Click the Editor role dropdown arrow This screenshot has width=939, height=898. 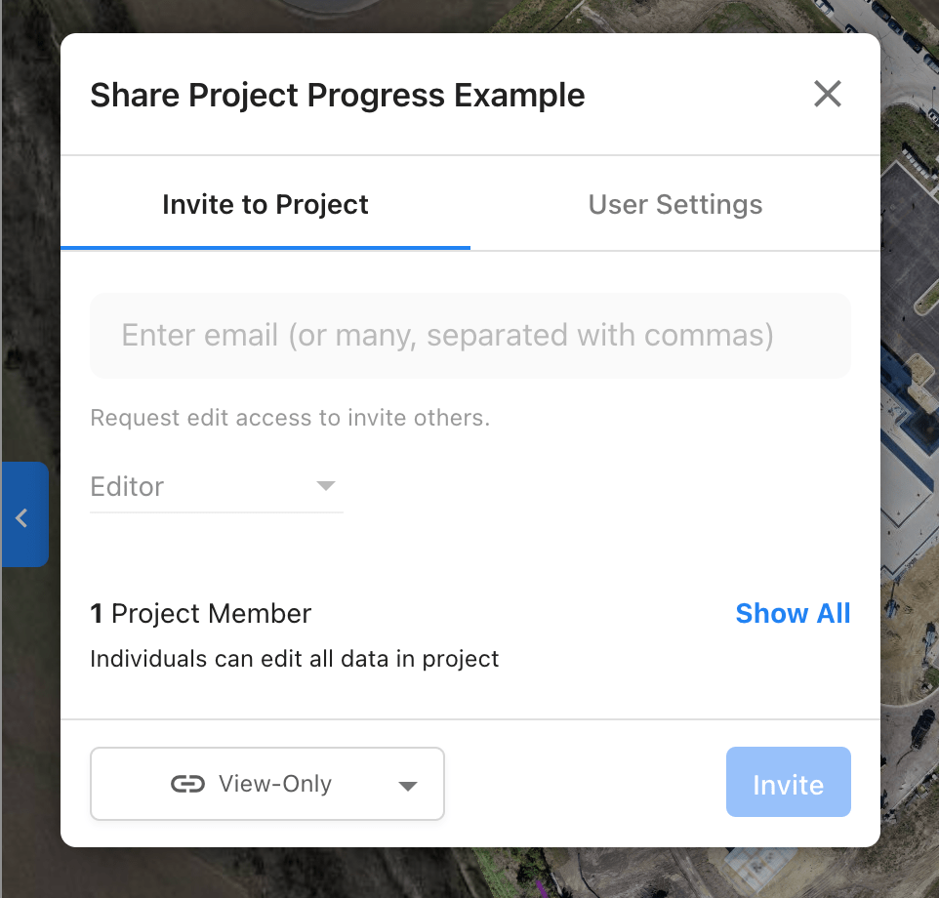coord(326,486)
